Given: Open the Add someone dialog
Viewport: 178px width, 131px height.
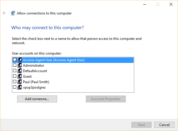Looking at the screenshot, I should [x=37, y=99].
